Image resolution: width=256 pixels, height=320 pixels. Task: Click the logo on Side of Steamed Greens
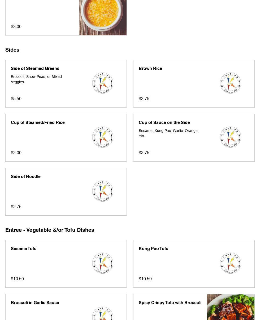point(103,83)
